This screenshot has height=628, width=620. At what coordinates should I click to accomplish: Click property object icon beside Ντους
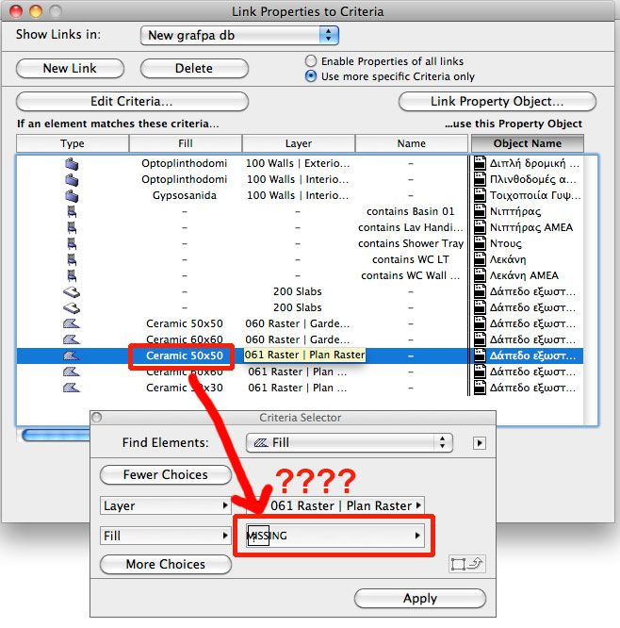pyautogui.click(x=480, y=243)
